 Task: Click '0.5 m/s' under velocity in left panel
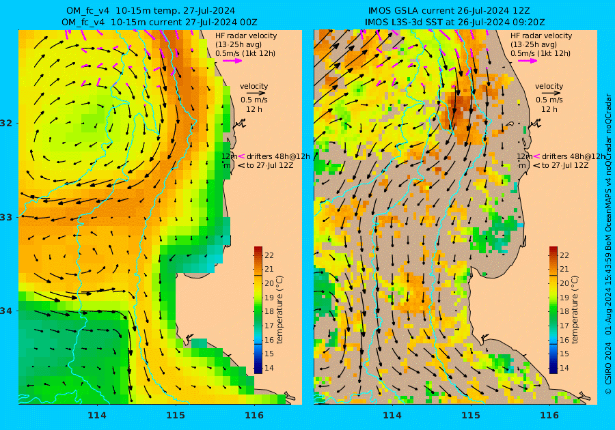254,100
